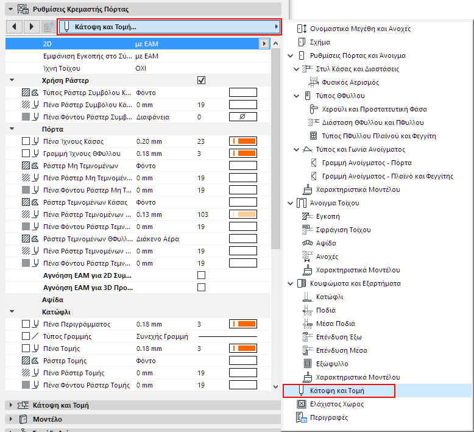474x432 pixels.
Task: Collapse Ρυθμίσεις Κρεμαστής Πόρτας panel header
Action: [11, 9]
